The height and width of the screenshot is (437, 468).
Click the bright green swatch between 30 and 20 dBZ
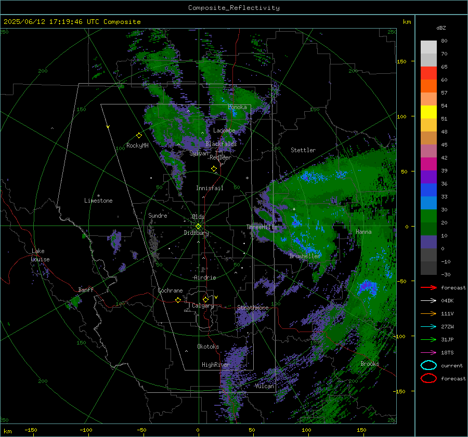(428, 216)
